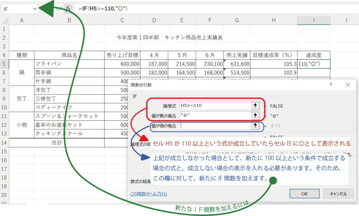This screenshot has height=216, width=359.
Task: Click the collapse button beside 論理式 field
Action: [x=255, y=106]
